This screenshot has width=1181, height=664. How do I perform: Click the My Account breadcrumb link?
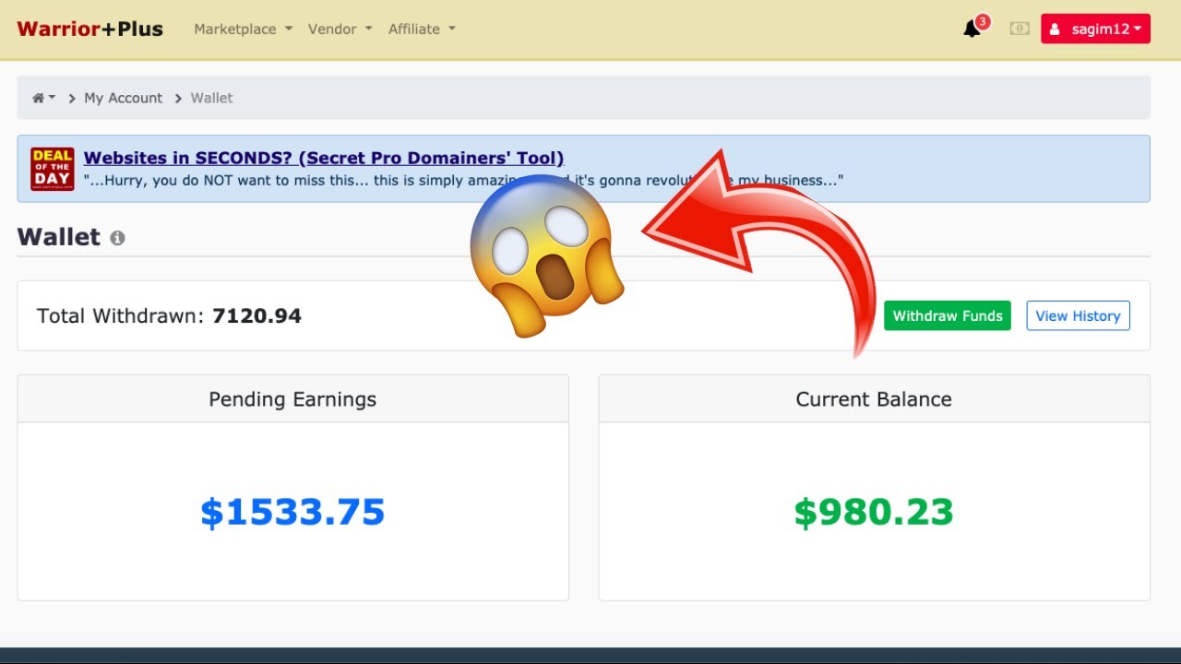point(123,98)
